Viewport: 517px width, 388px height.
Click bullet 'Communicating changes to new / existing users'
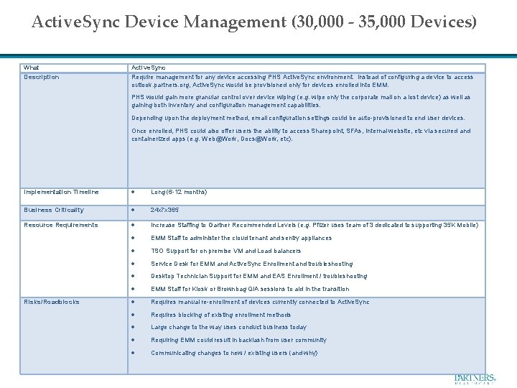click(234, 353)
